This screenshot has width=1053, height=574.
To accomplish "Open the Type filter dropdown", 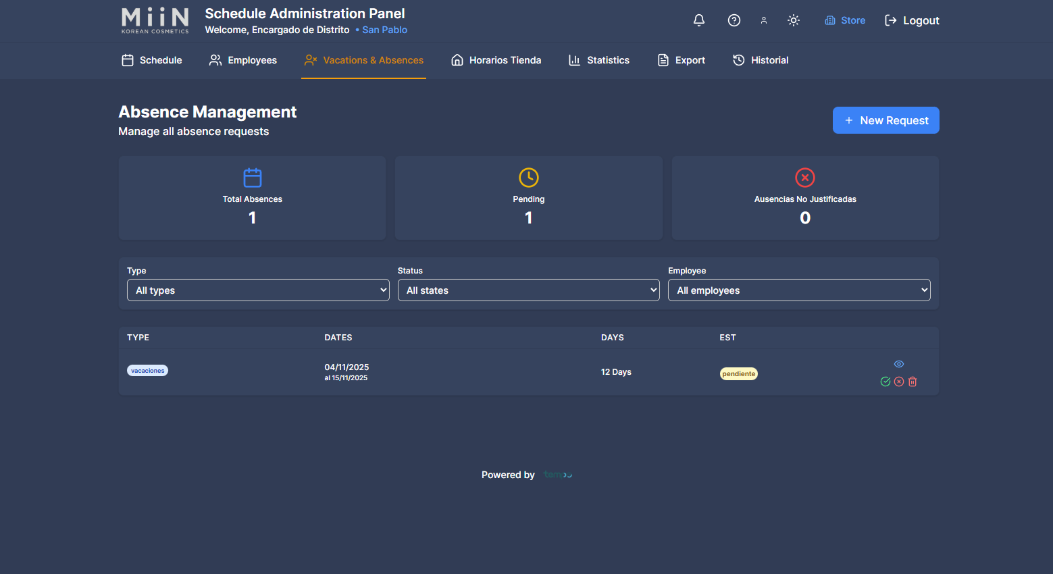I will [258, 290].
